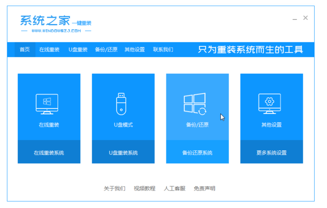Contact support via 人工客服 link
The width and height of the screenshot is (327, 208).
click(x=174, y=188)
